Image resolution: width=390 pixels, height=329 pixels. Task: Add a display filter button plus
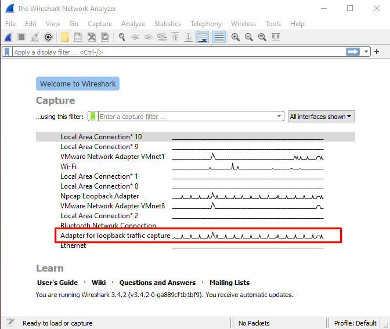(x=377, y=52)
